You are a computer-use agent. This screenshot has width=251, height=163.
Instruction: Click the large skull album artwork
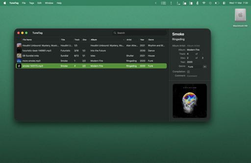point(190,101)
